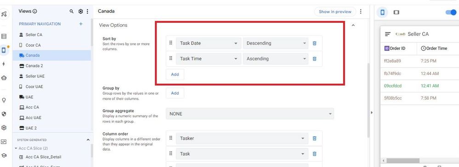Collapse the System Generated views list
This screenshot has height=167, width=459.
tap(88, 140)
